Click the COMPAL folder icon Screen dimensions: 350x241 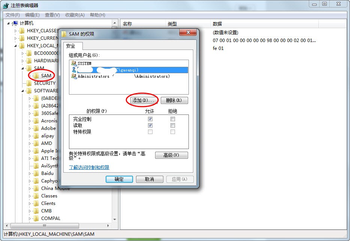click(36, 218)
